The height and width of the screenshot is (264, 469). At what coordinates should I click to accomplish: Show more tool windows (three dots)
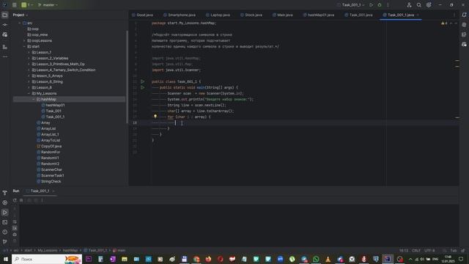click(5, 56)
